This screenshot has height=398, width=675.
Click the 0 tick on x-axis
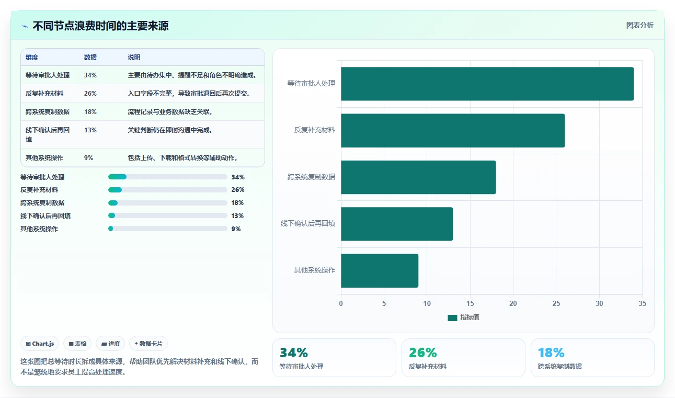341,303
